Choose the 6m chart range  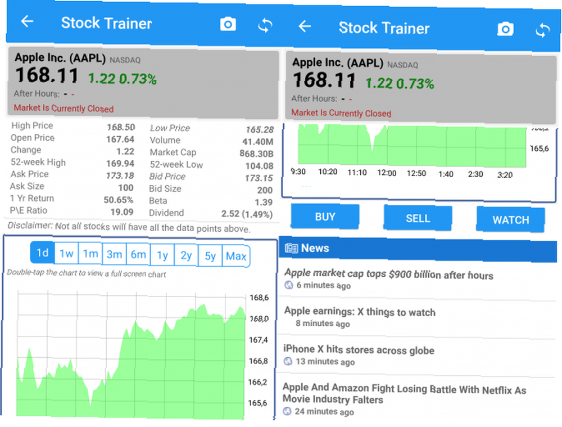point(138,254)
